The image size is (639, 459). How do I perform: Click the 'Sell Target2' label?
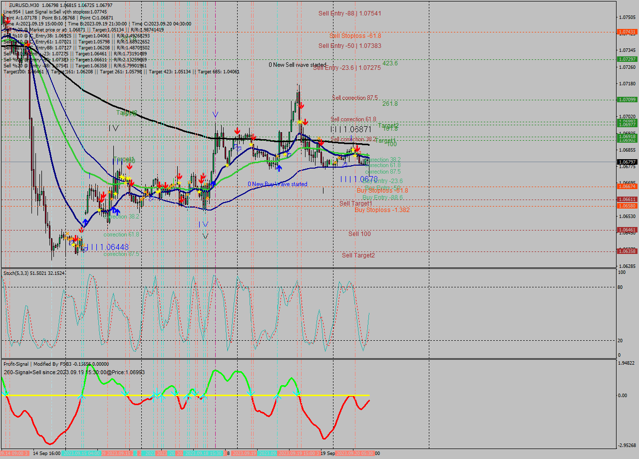point(358,255)
